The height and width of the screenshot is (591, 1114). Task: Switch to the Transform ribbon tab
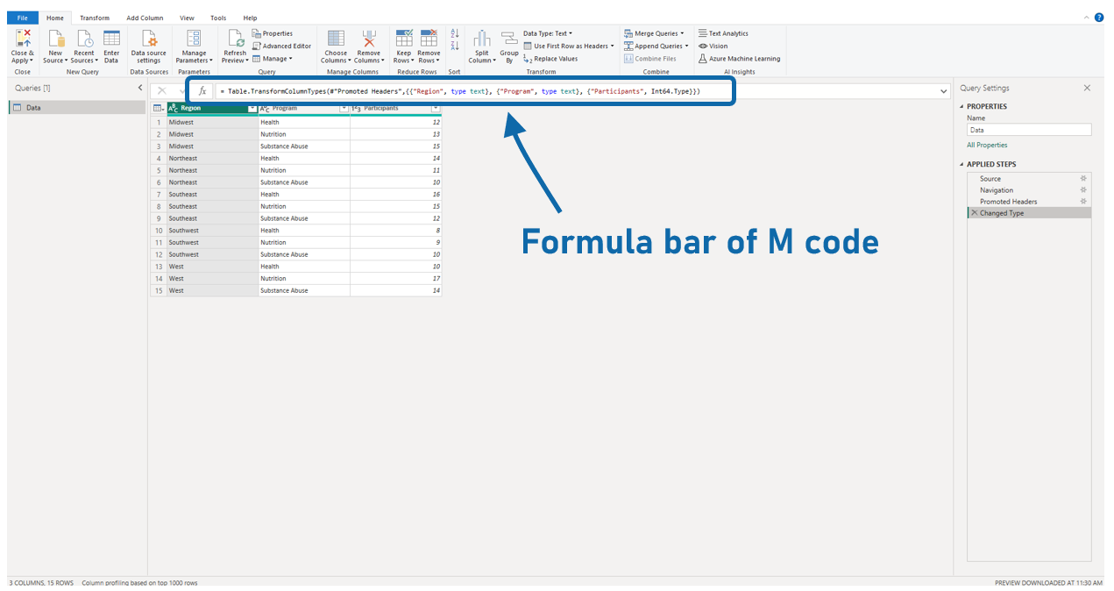(x=95, y=18)
